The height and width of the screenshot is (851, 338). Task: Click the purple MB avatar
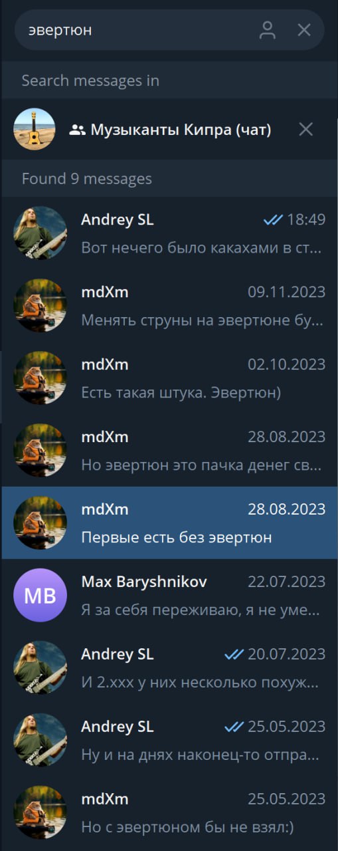[x=41, y=595]
